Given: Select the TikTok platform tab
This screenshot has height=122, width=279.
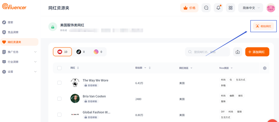Looking at the screenshot, I should (x=80, y=52).
